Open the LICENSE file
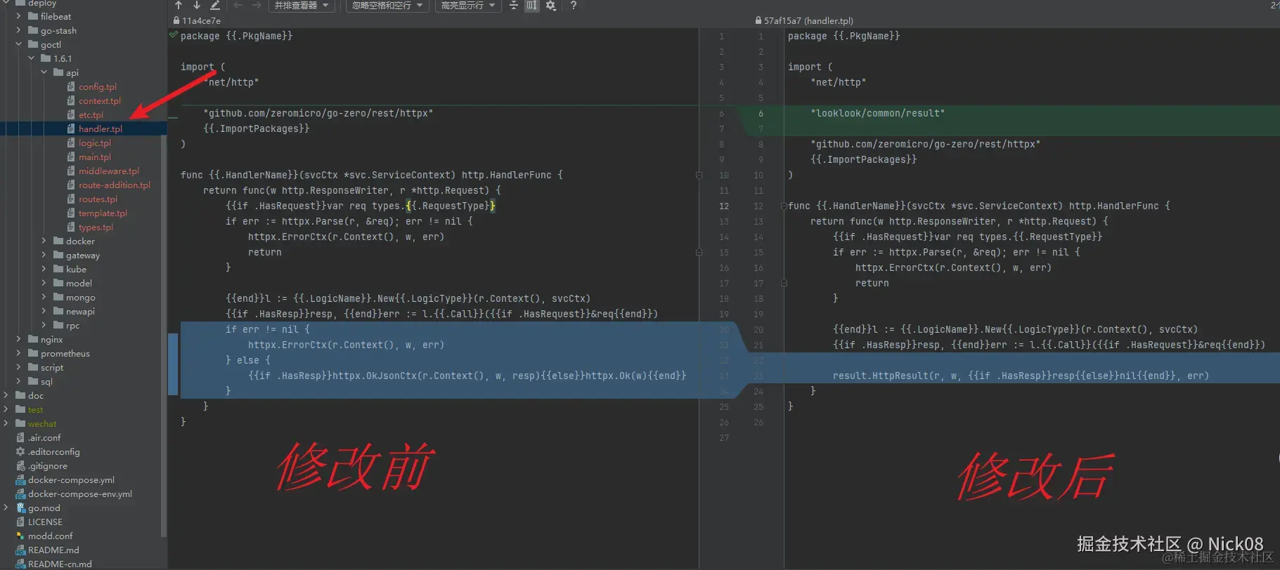 click(x=45, y=522)
